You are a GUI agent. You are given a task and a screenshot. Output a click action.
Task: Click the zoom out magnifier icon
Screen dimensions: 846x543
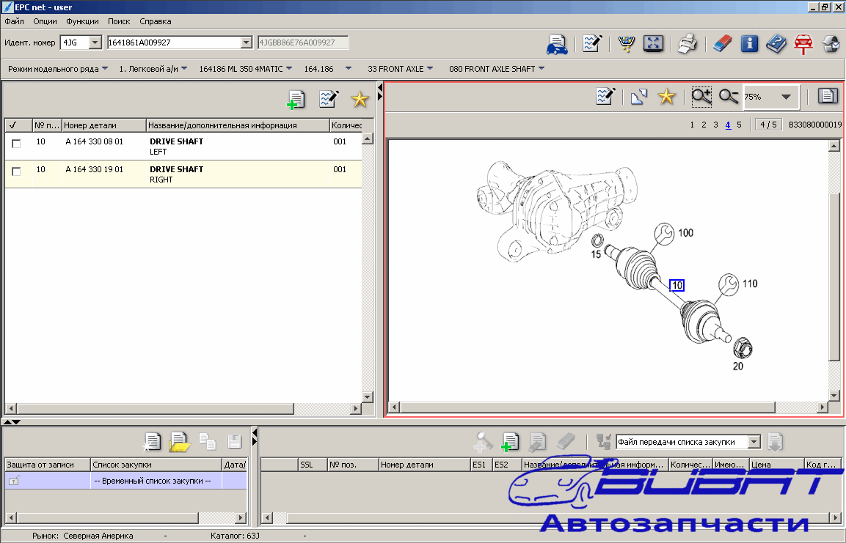[x=728, y=96]
